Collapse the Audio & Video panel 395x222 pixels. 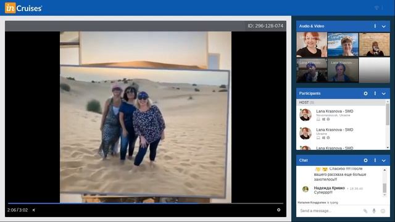[383, 26]
